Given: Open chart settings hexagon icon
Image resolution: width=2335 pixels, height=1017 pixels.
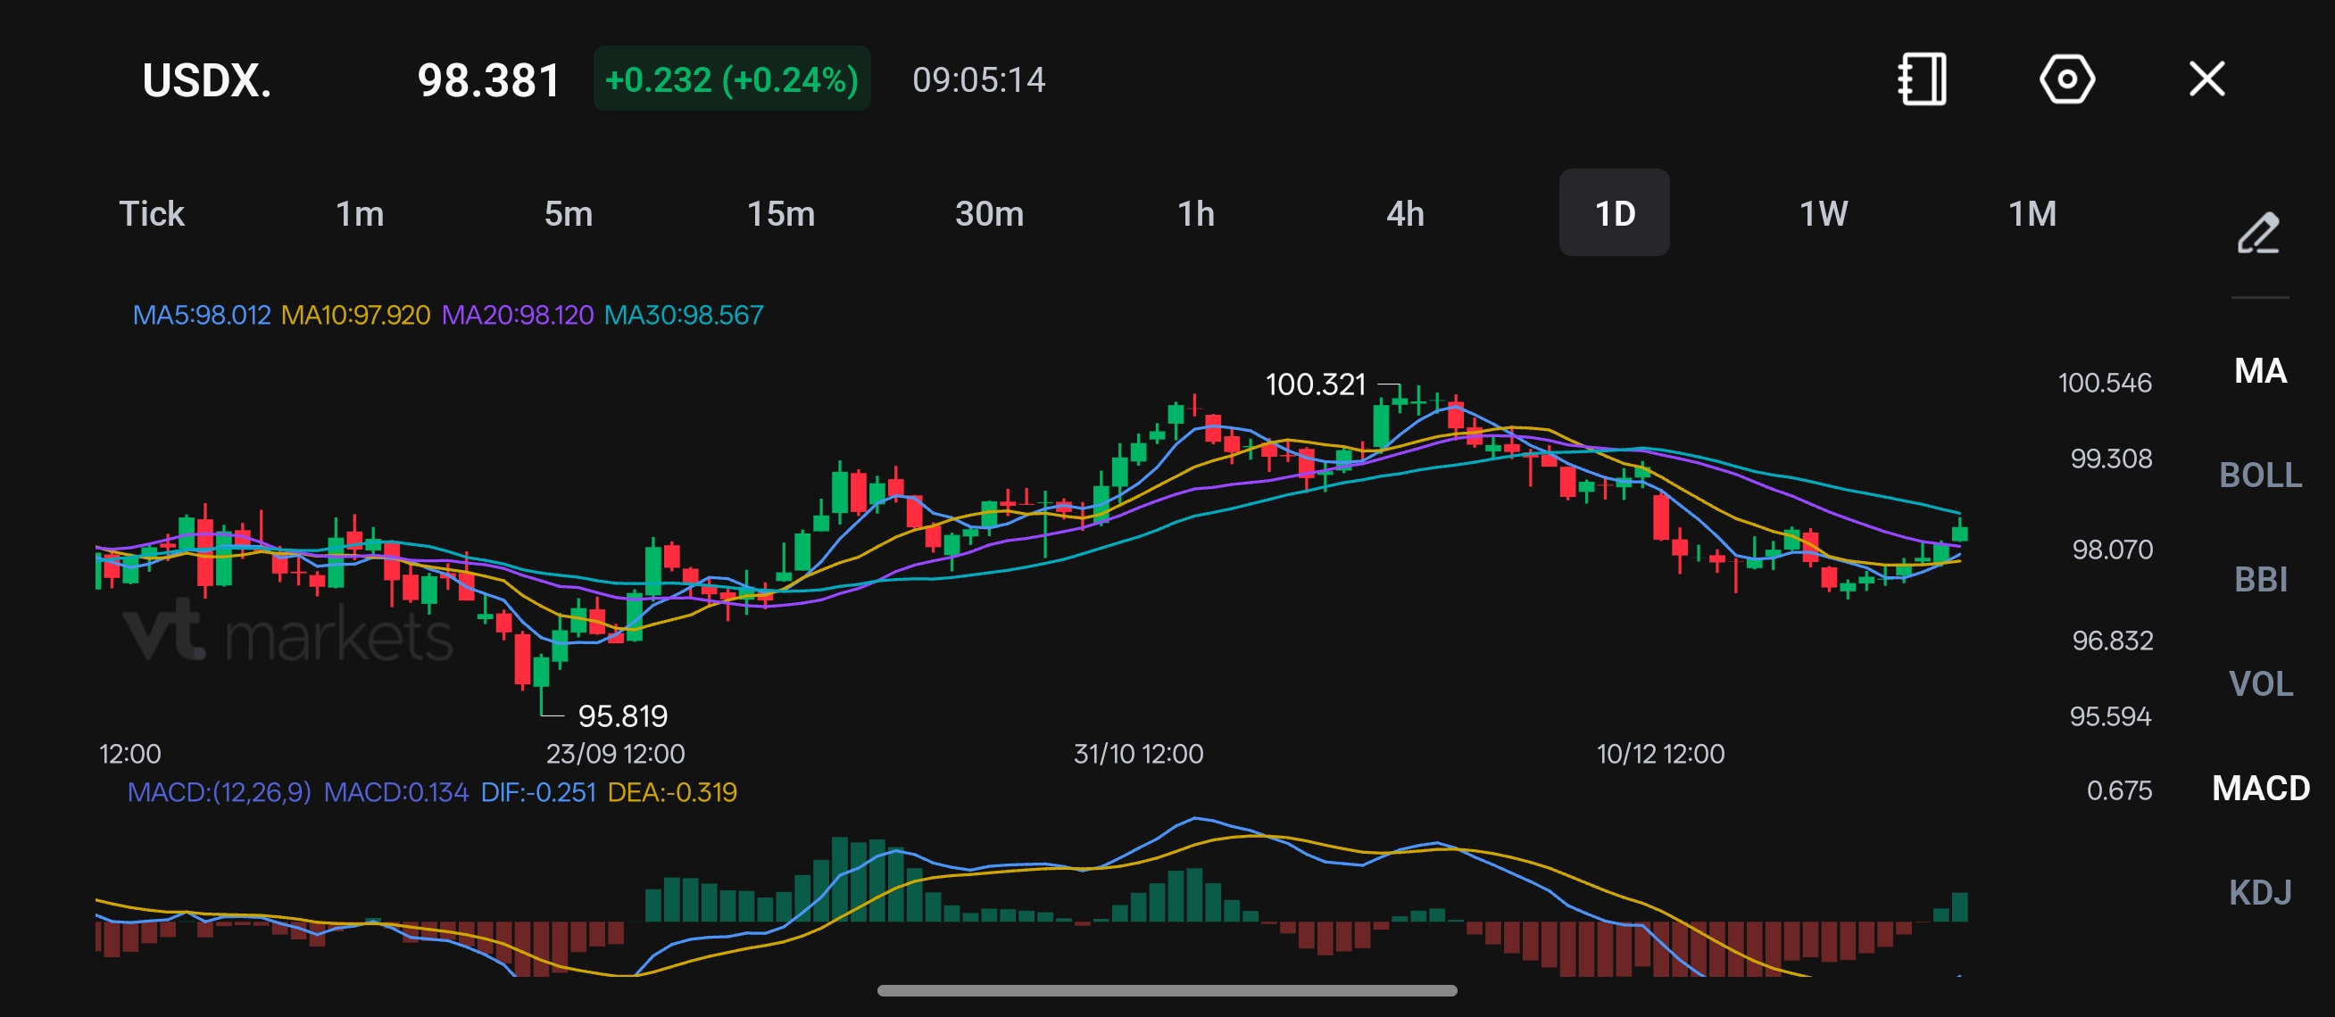Looking at the screenshot, I should [2066, 79].
